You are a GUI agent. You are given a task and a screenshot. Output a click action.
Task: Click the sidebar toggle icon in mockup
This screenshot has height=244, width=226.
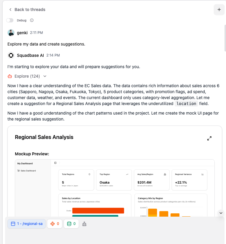coord(55,163)
